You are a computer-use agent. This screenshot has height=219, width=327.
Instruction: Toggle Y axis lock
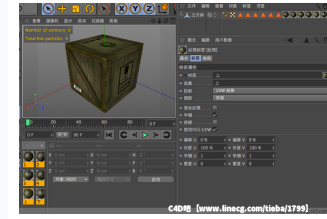tap(135, 9)
